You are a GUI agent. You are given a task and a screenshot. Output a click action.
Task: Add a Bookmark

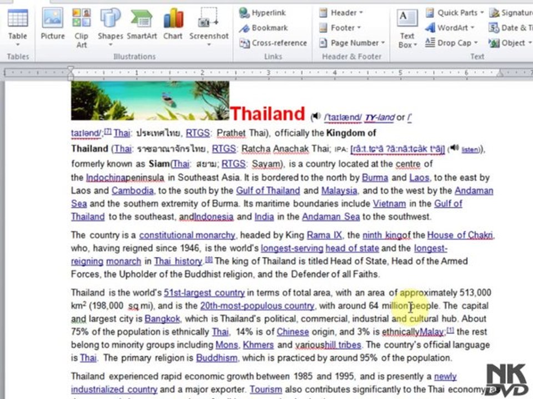click(263, 28)
